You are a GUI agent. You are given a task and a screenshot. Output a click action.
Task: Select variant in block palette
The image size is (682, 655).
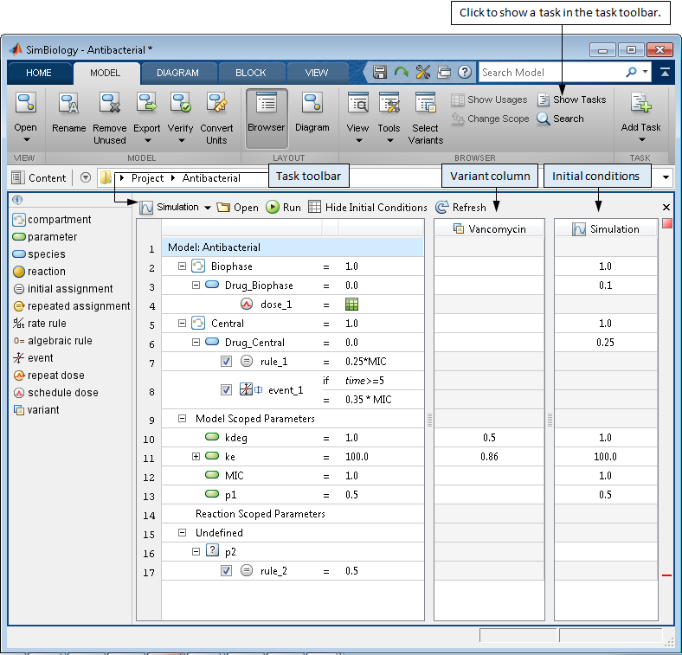pos(36,410)
